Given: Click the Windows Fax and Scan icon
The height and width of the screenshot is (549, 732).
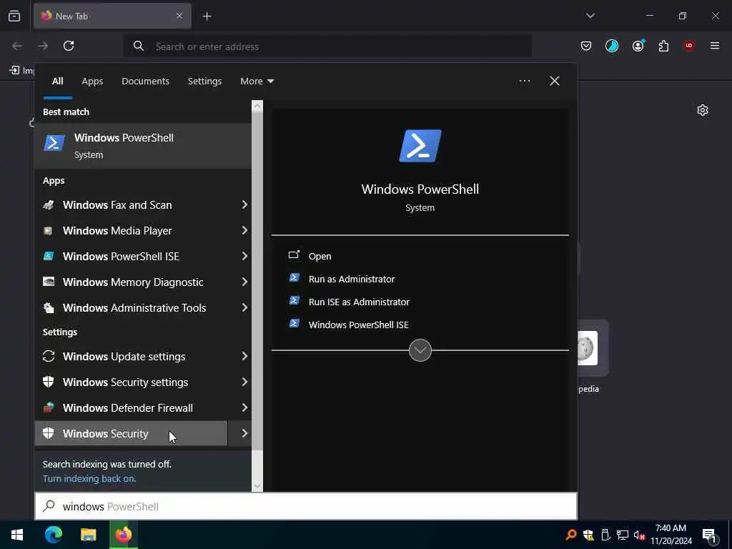Looking at the screenshot, I should pos(49,205).
